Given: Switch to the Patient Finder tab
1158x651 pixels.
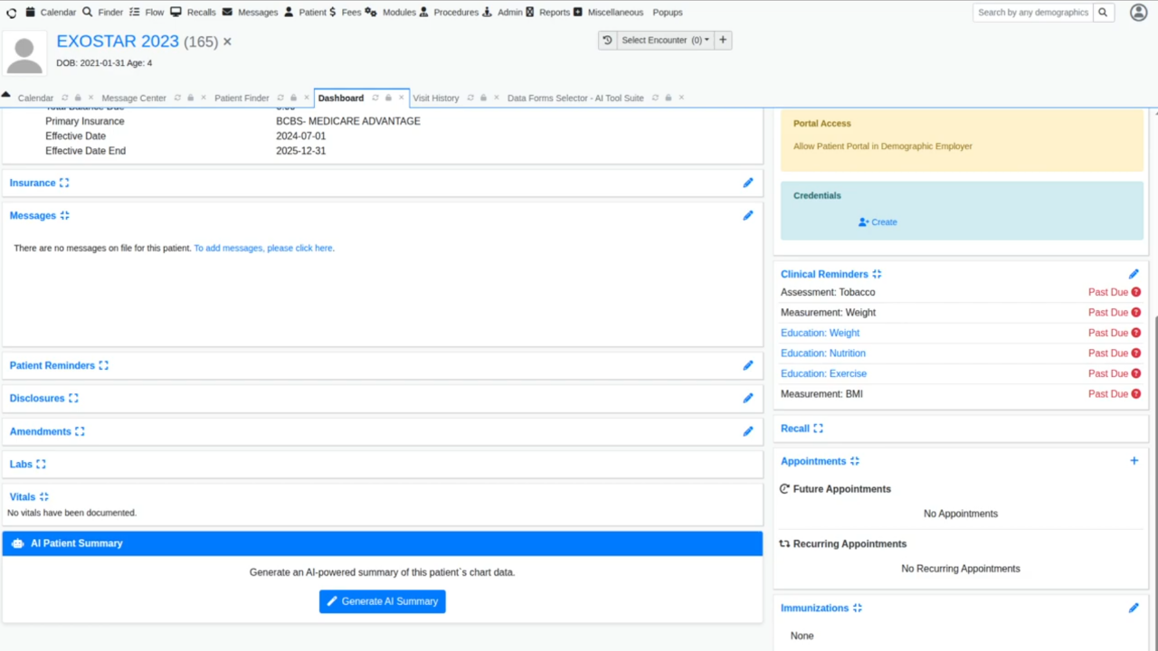Looking at the screenshot, I should pyautogui.click(x=242, y=98).
